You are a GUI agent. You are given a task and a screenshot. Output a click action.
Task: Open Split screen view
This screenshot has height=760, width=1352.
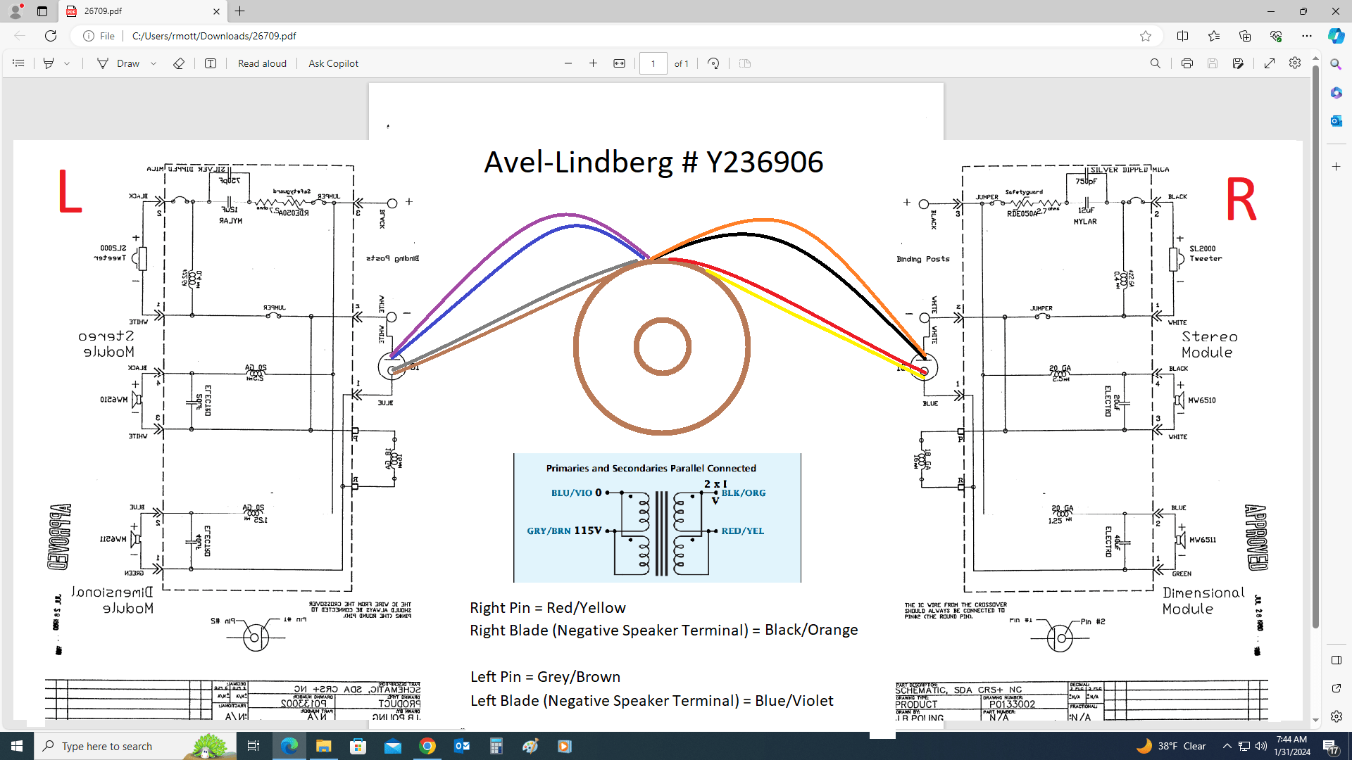point(1182,36)
